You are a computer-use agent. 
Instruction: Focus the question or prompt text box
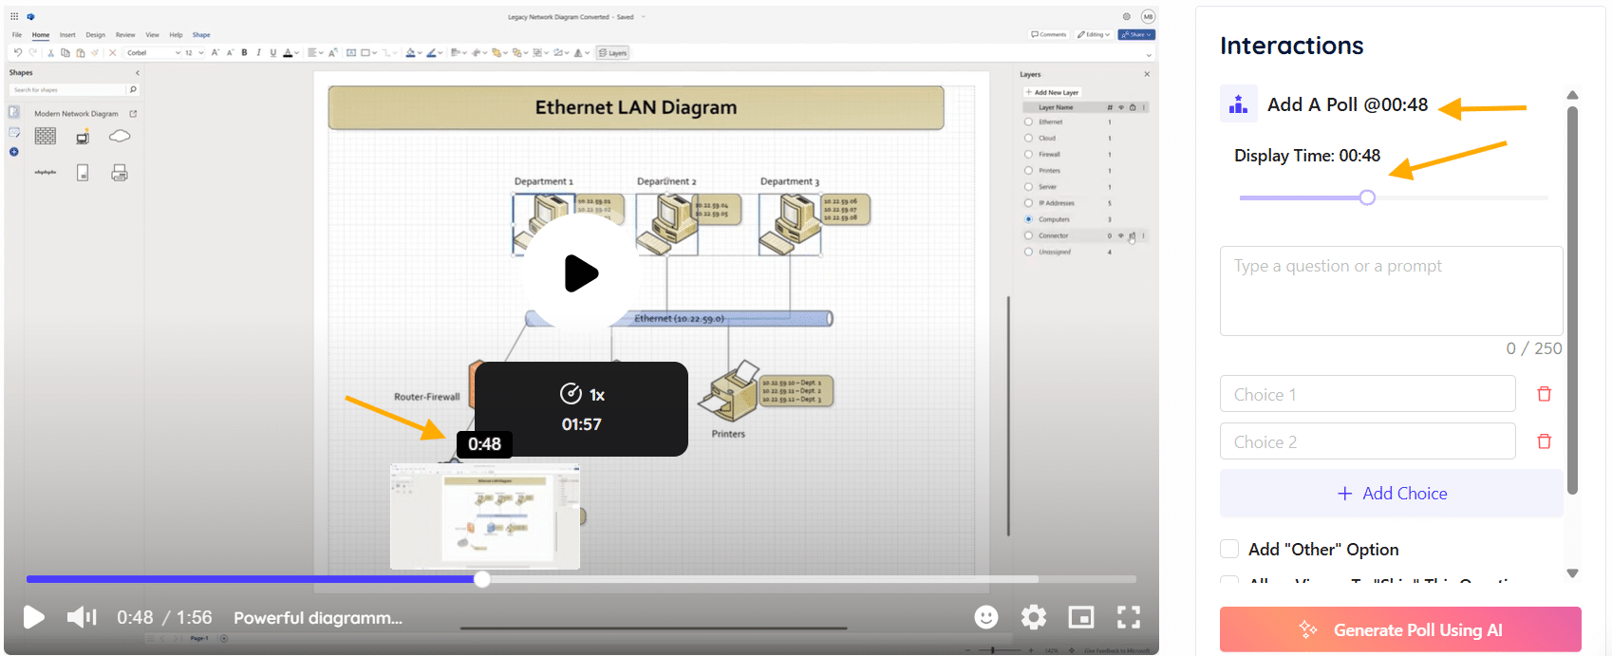click(x=1391, y=291)
